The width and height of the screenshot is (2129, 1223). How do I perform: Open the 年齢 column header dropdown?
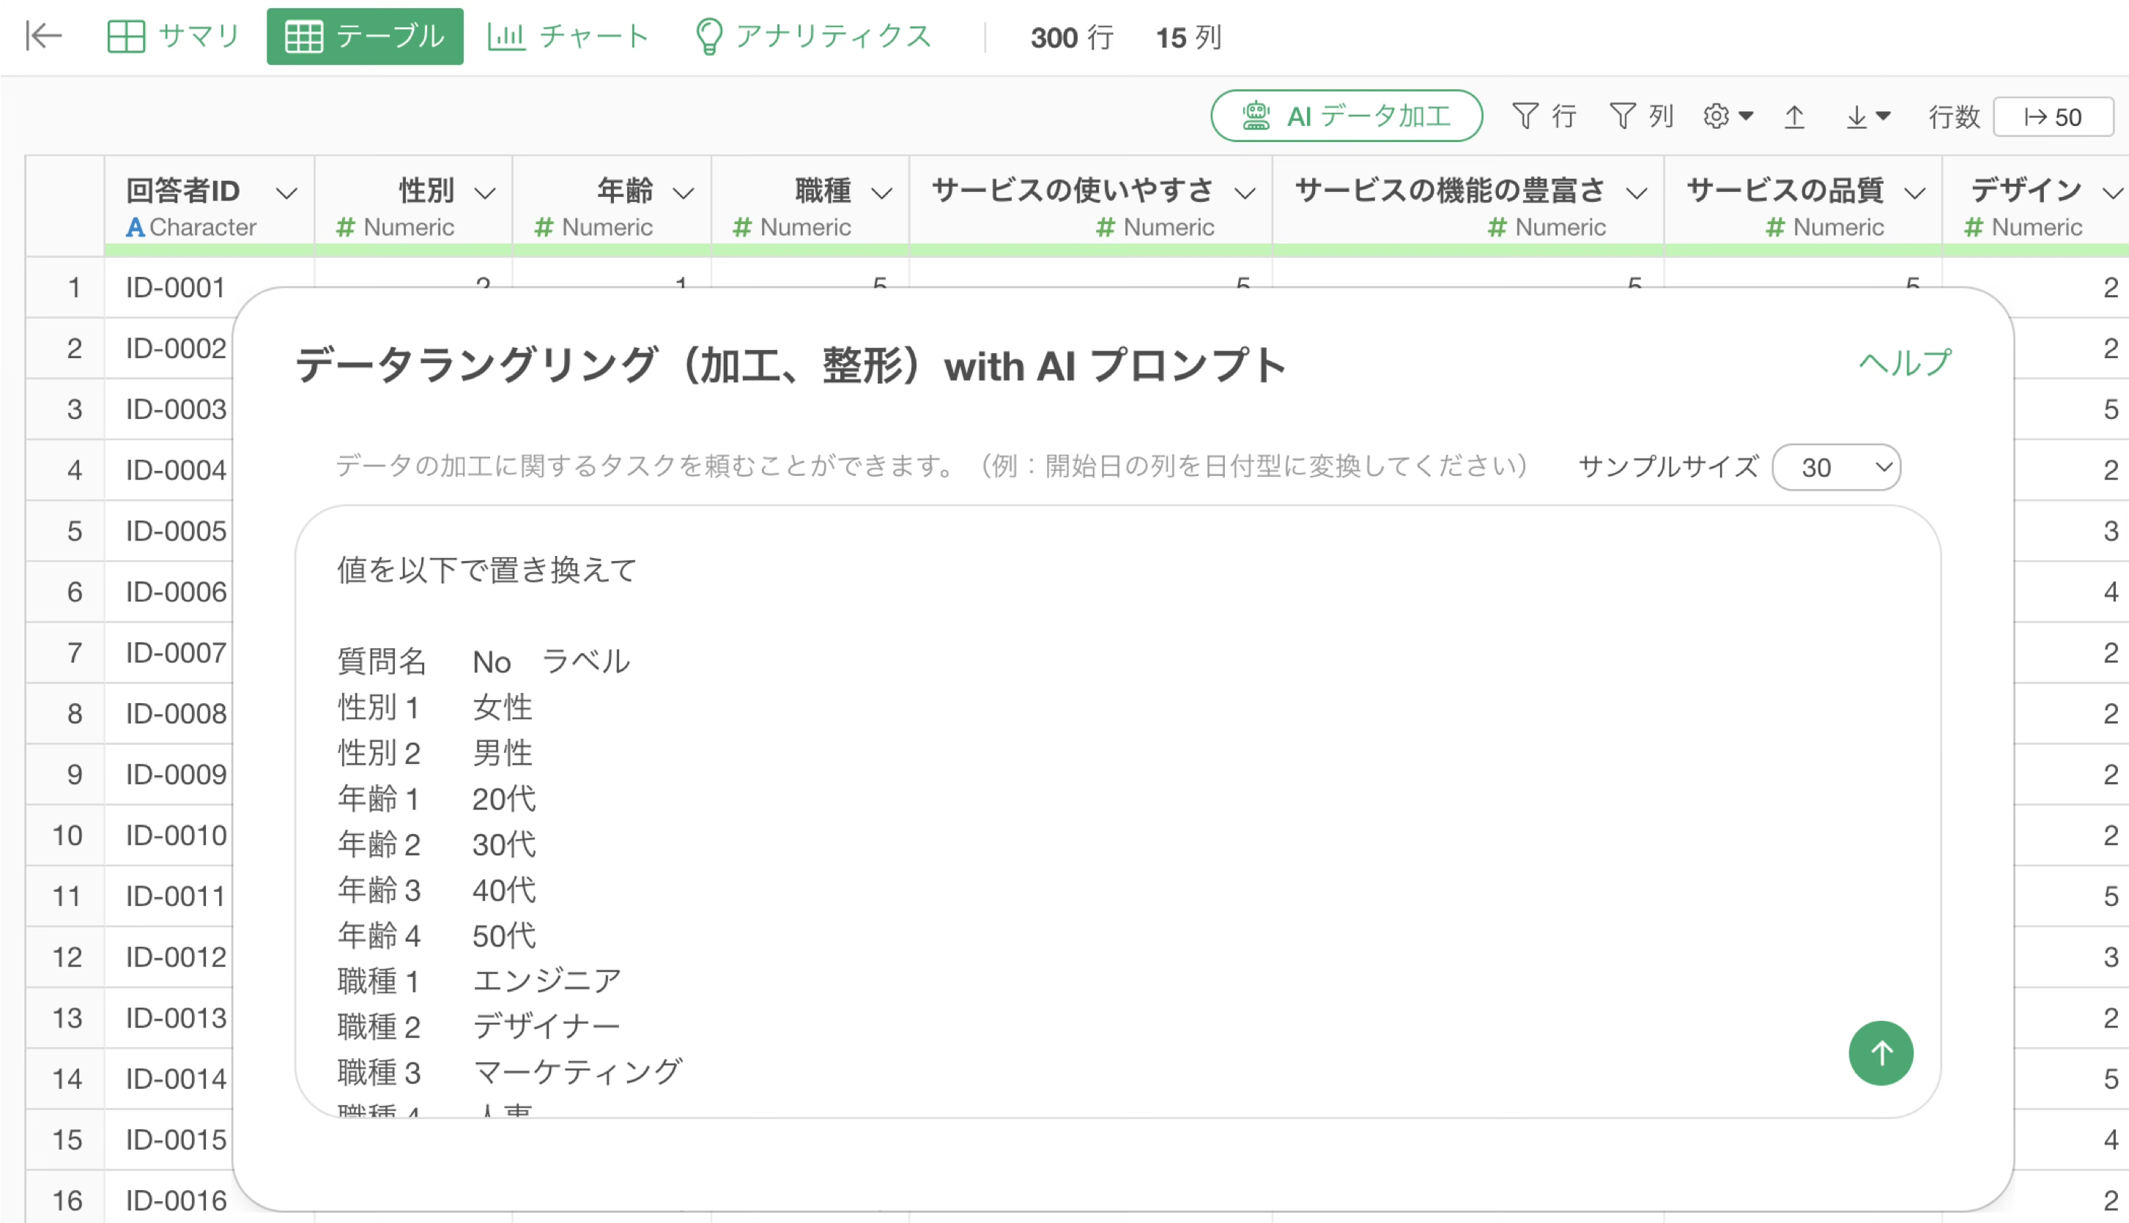tap(684, 193)
